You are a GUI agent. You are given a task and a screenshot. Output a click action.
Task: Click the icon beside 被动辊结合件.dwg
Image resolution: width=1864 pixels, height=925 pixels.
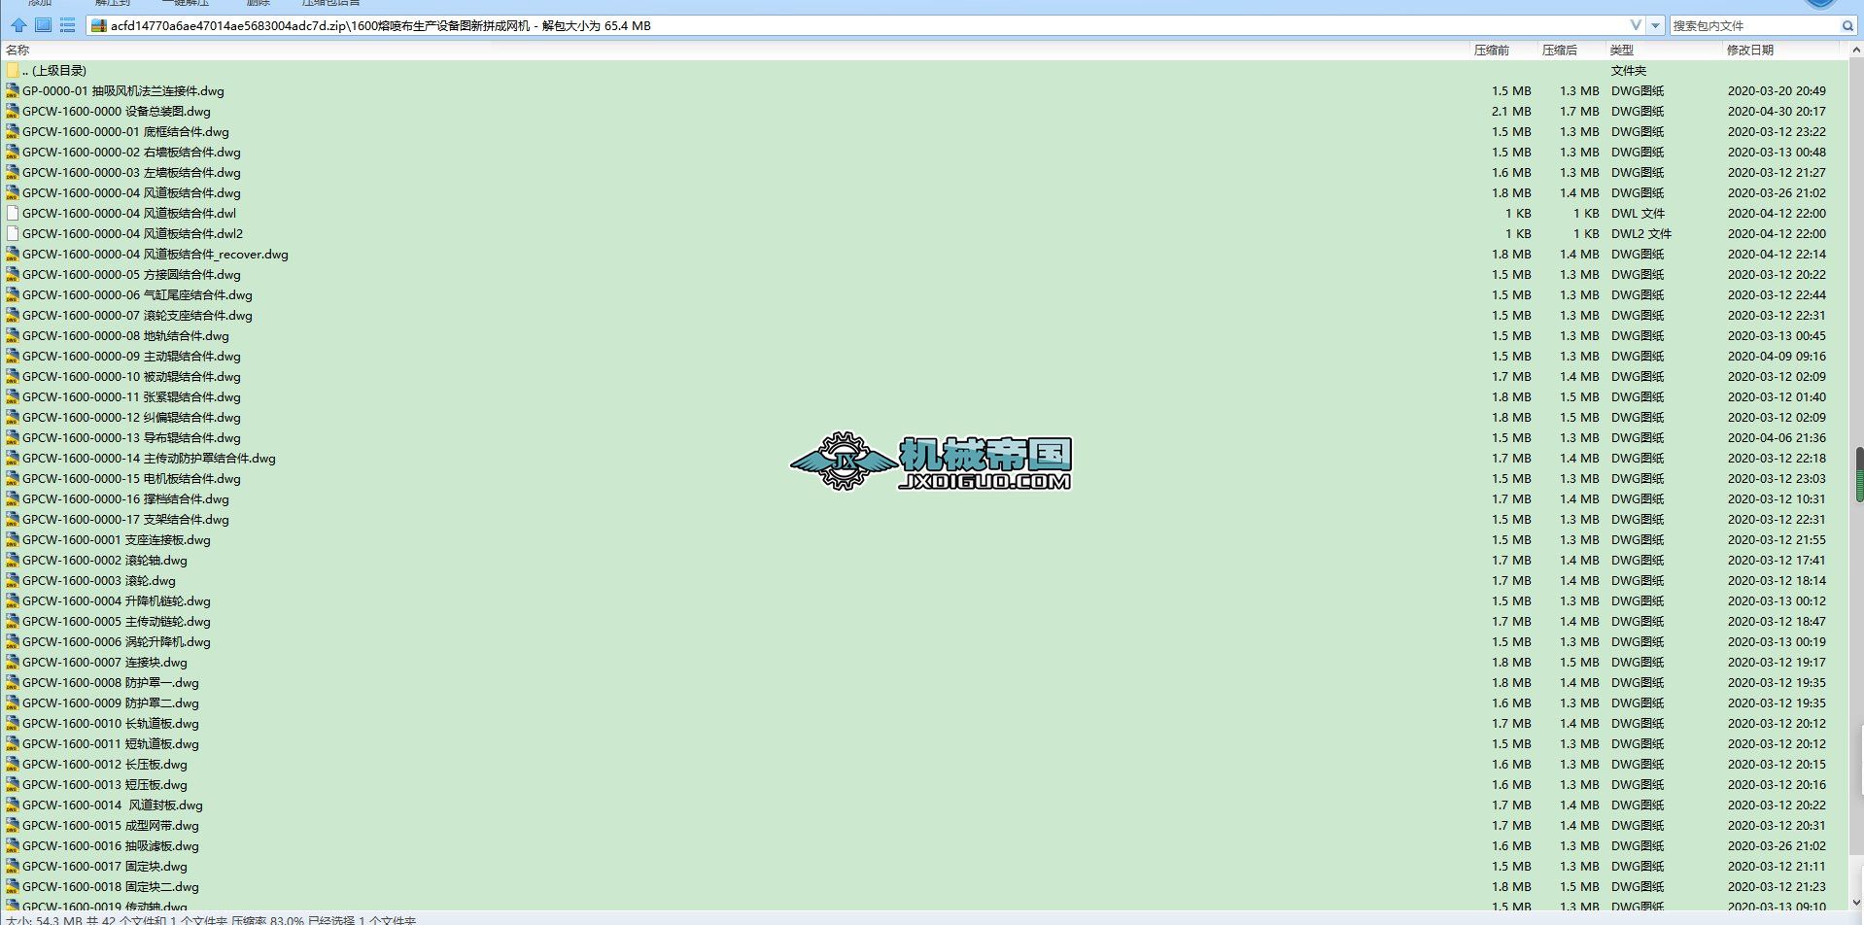click(13, 377)
